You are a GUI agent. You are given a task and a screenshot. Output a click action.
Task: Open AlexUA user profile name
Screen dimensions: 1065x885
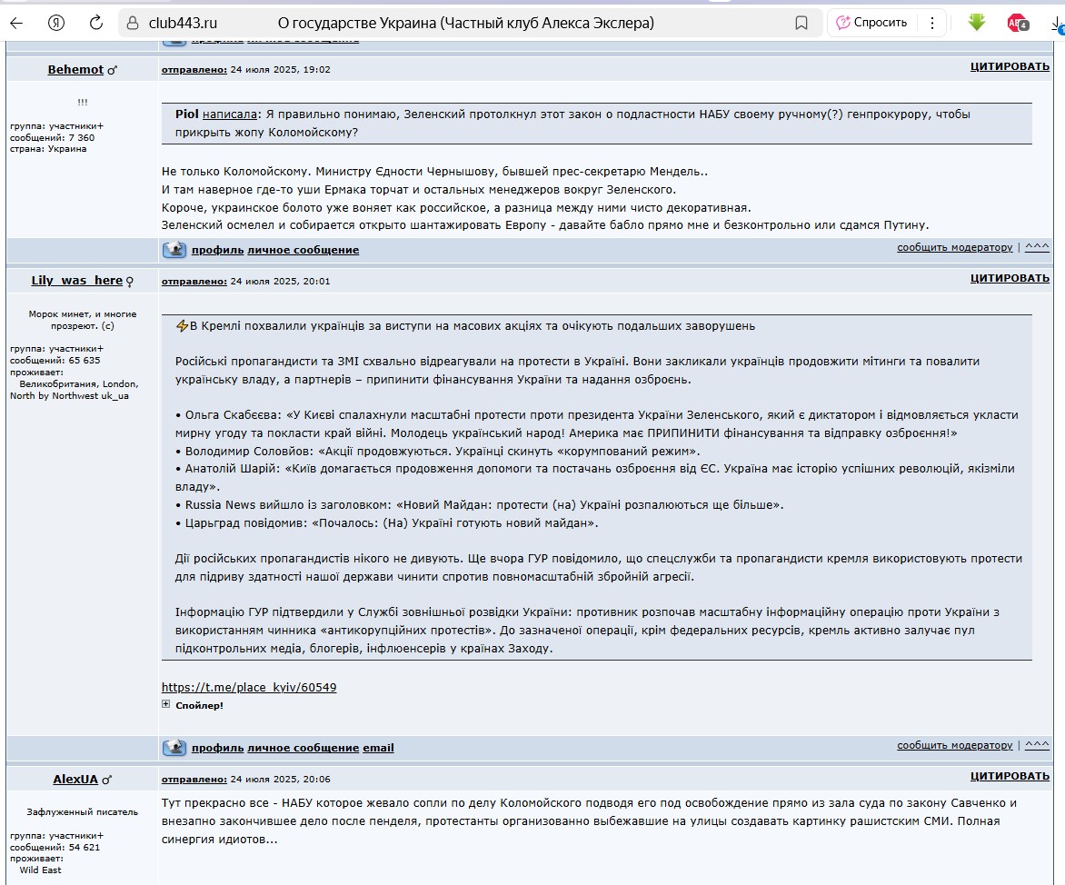pos(75,779)
